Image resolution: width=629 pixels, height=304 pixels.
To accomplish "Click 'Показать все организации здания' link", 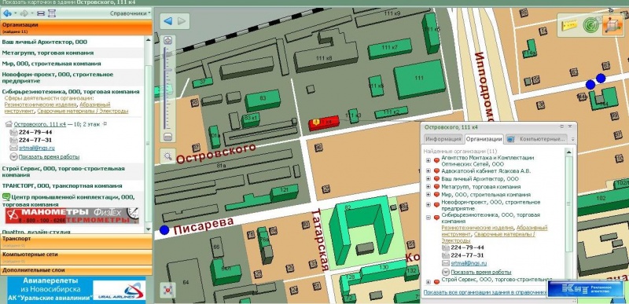I will click(x=485, y=292).
